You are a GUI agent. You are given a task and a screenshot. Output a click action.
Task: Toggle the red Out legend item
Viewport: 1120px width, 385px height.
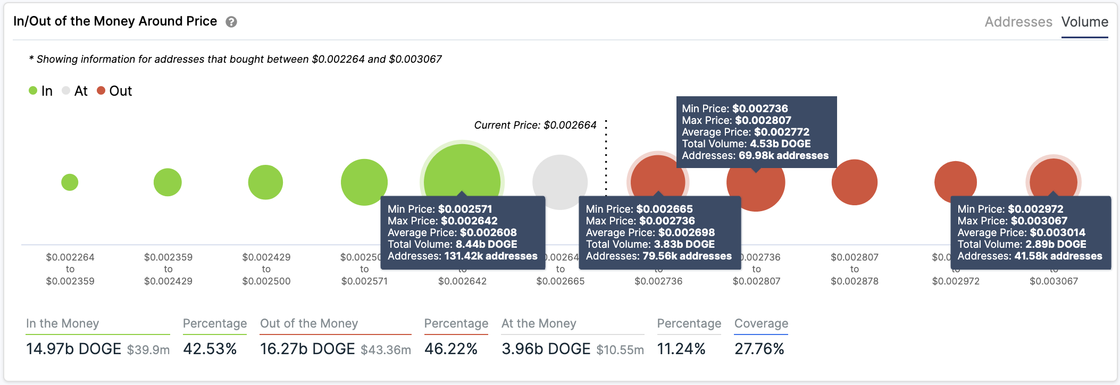coord(114,91)
